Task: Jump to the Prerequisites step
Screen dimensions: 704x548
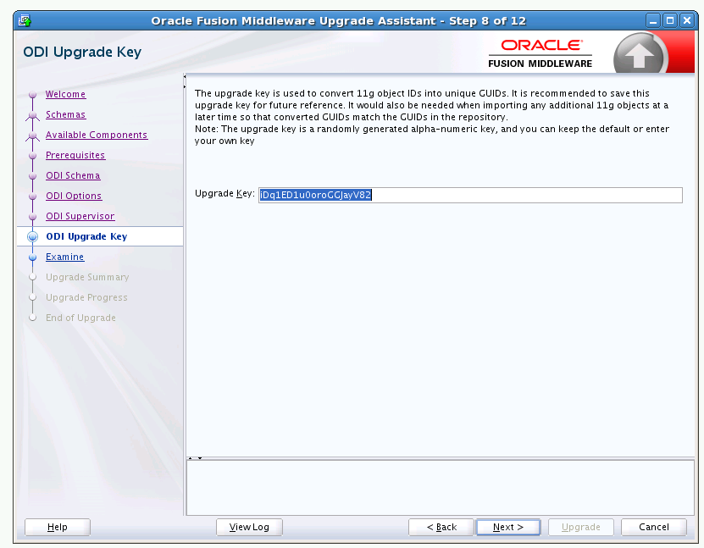Action: (75, 155)
